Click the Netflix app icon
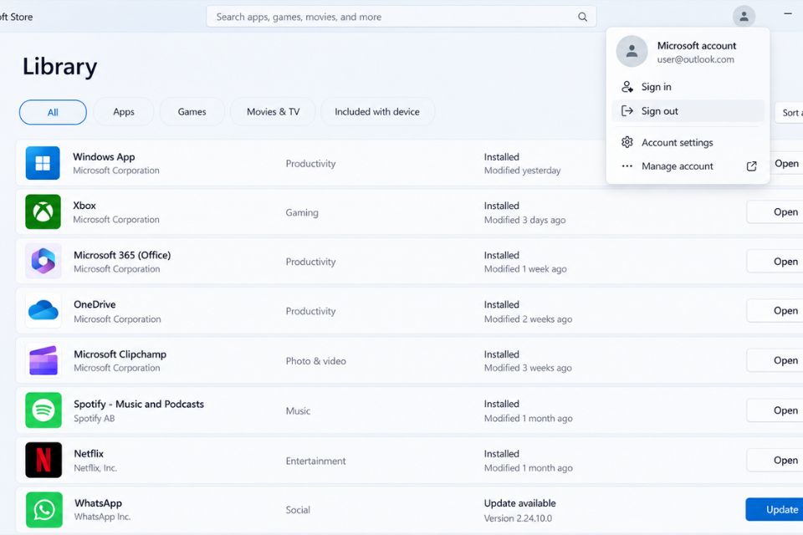Viewport: 803px width, 535px height. tap(43, 460)
